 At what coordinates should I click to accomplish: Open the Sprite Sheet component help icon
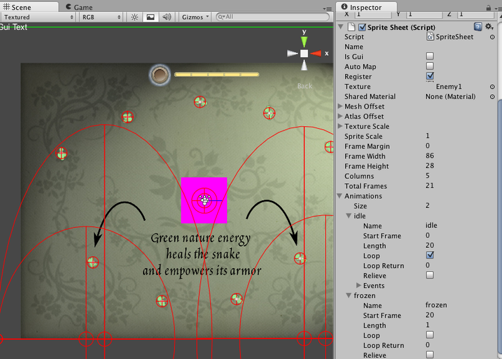tap(478, 27)
